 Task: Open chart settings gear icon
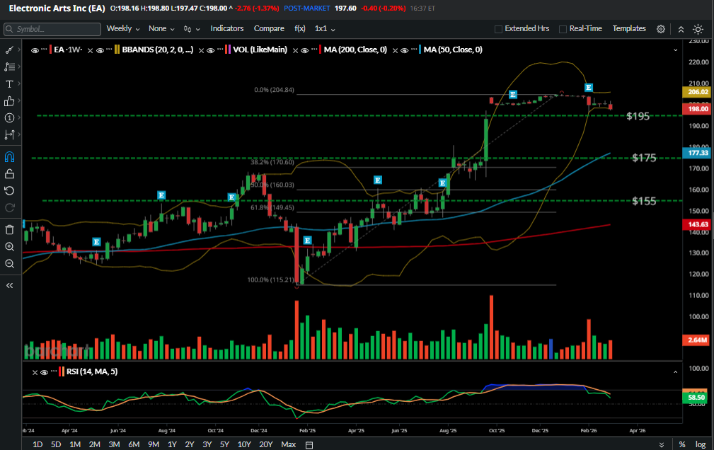coord(661,29)
